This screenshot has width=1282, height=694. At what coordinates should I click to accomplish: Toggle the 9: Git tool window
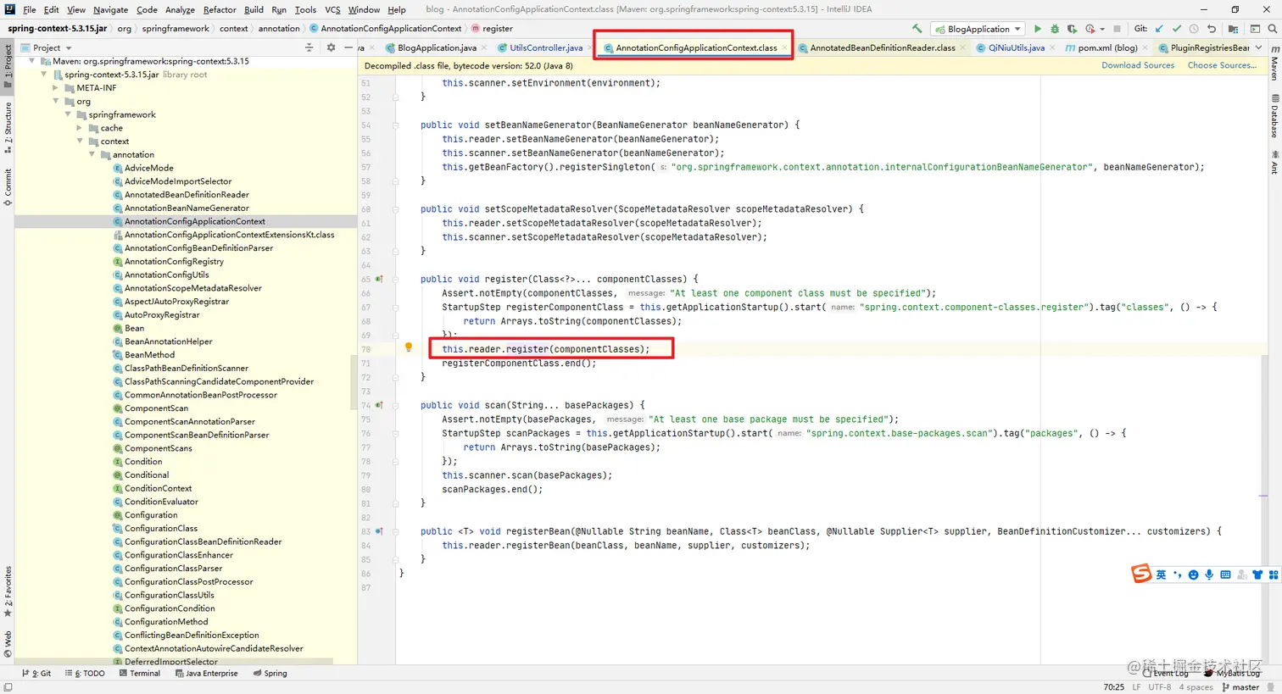click(x=36, y=674)
